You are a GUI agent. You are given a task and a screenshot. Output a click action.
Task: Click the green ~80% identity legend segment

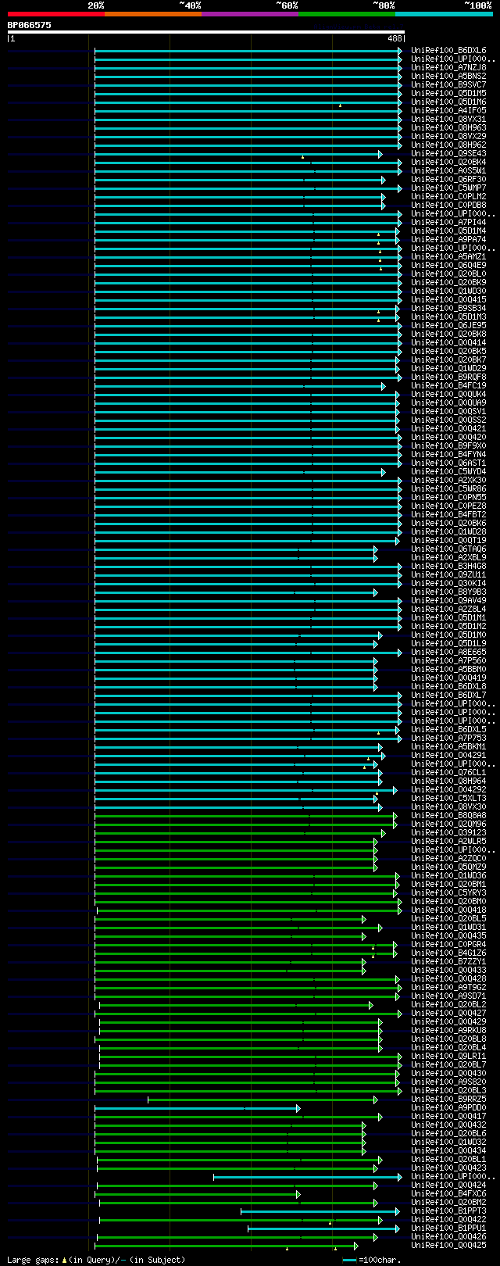tap(346, 14)
